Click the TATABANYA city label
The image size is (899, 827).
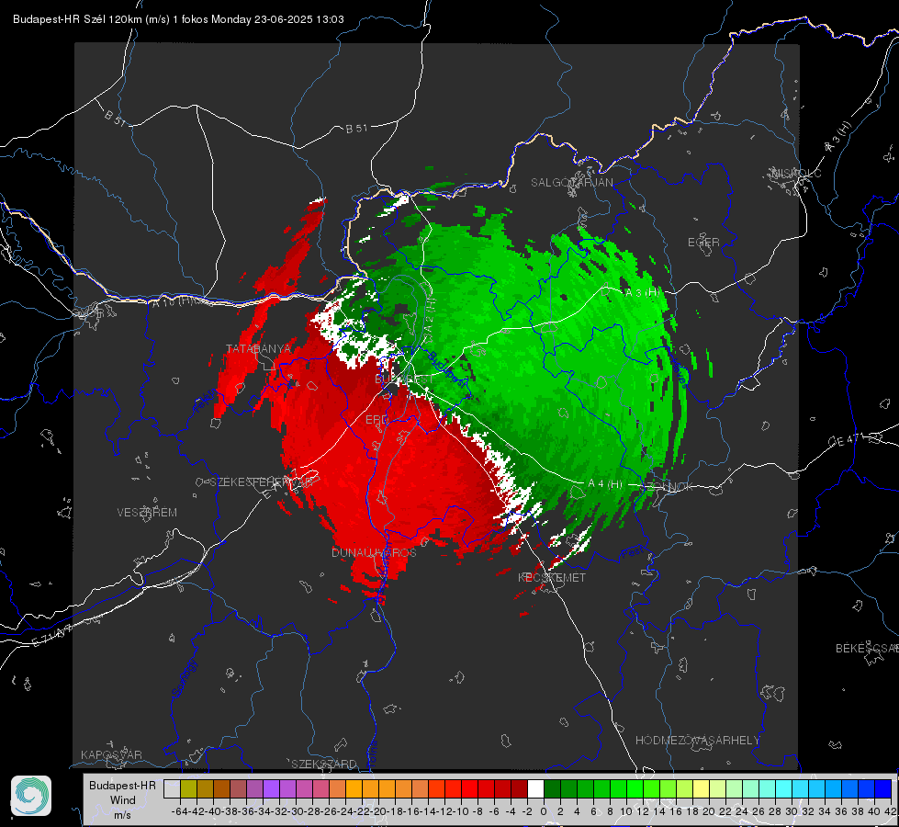[x=259, y=348]
